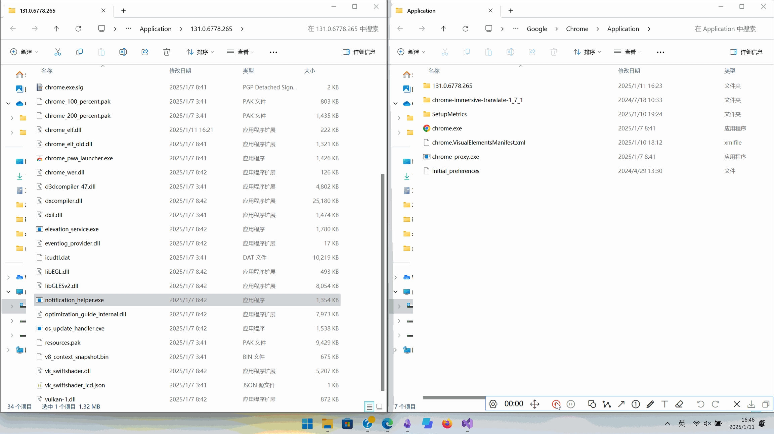Open the view dropdown in right window
The height and width of the screenshot is (434, 774).
(x=627, y=52)
